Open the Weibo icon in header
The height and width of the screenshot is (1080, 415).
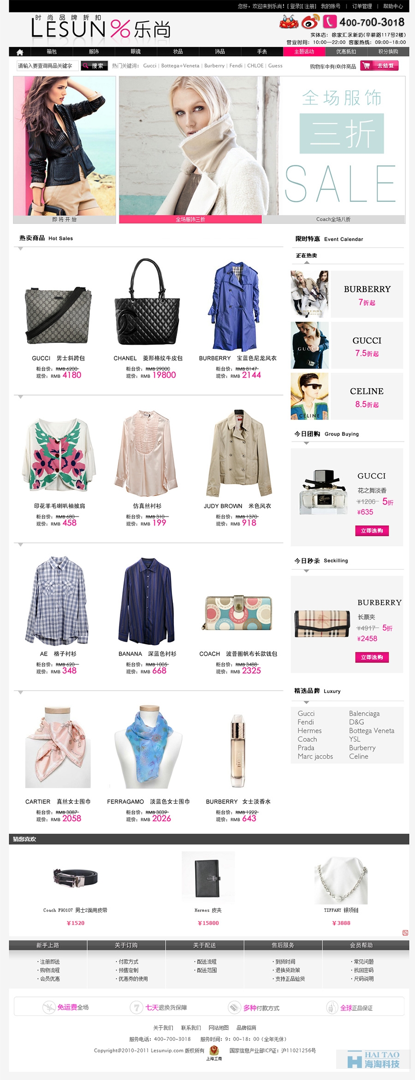point(310,22)
